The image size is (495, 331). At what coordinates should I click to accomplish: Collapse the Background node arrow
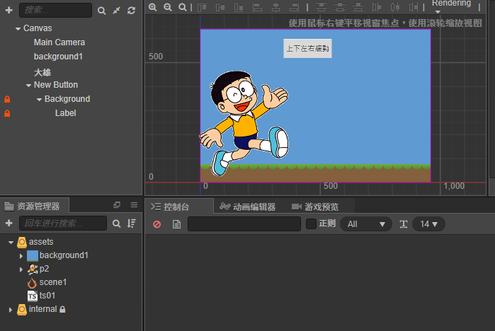(39, 99)
